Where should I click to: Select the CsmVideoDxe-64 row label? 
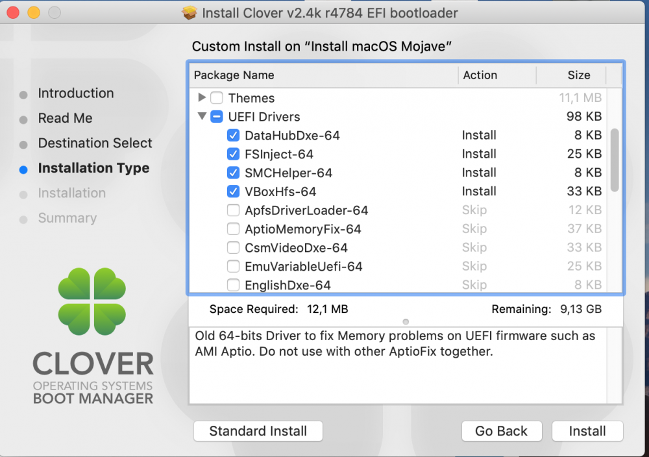coord(296,247)
